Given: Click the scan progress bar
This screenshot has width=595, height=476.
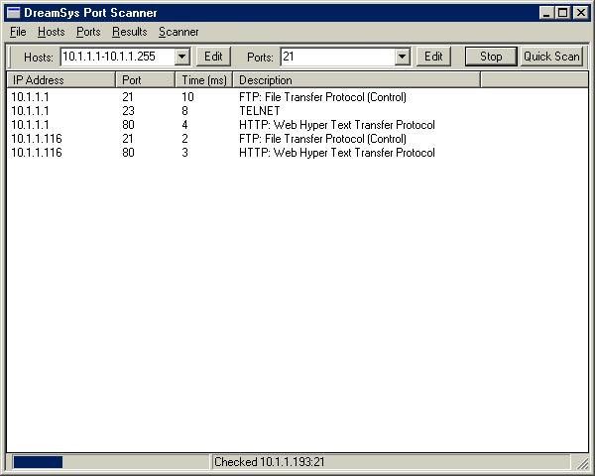Looking at the screenshot, I should 110,462.
